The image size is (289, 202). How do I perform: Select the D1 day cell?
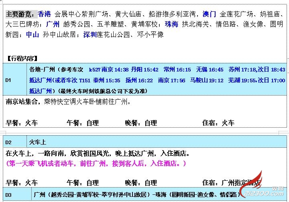[15, 80]
